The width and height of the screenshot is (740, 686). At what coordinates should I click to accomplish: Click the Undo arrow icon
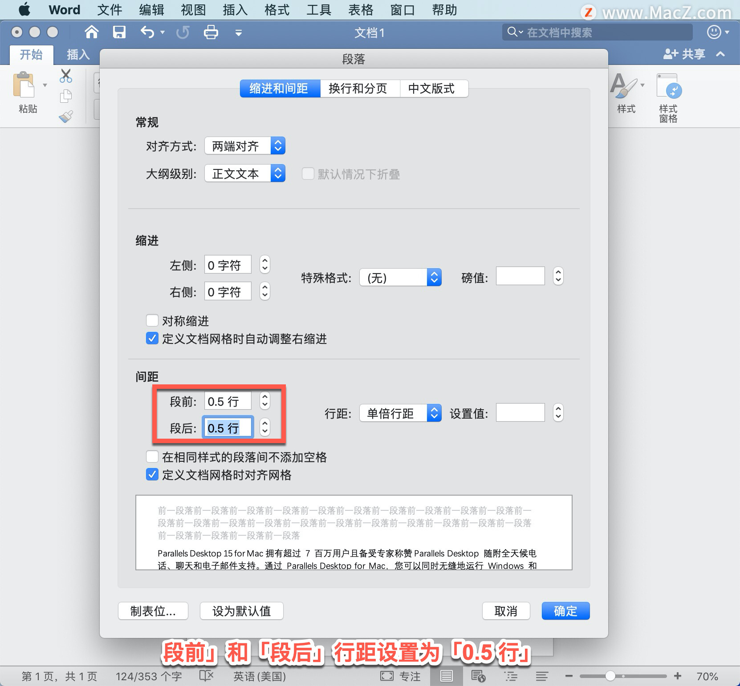[147, 32]
